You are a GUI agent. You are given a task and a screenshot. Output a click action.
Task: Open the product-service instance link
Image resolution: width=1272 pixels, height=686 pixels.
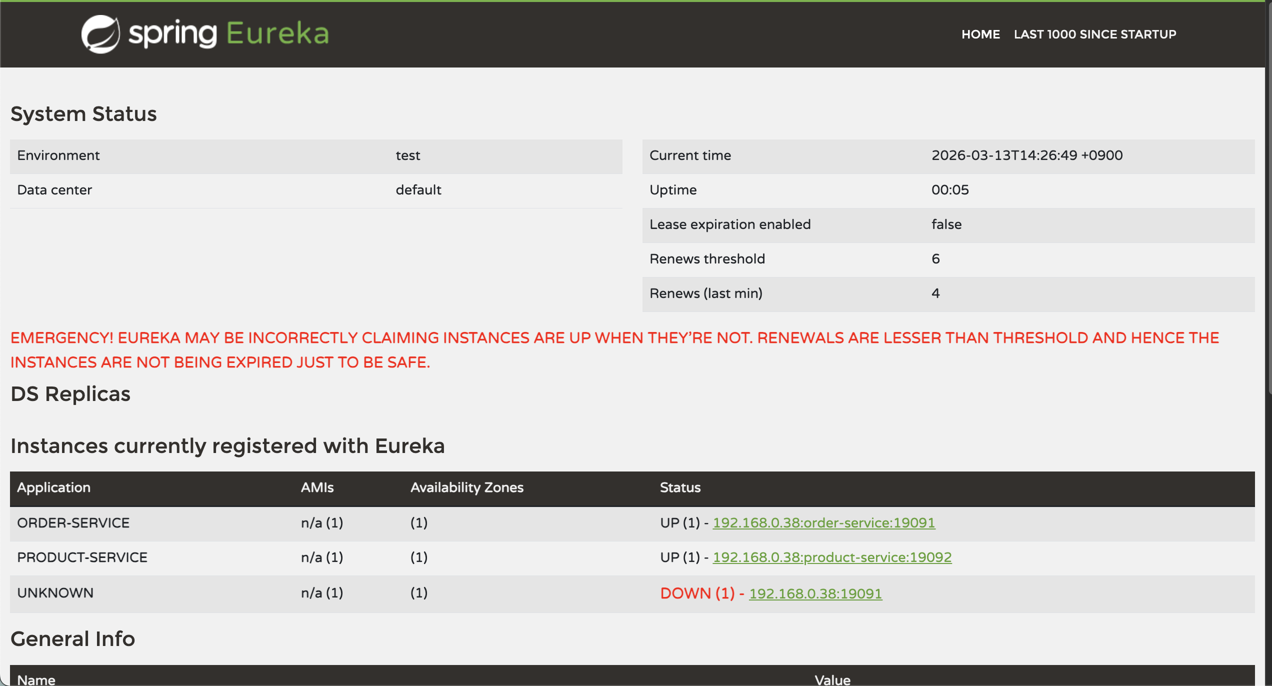[x=831, y=557]
